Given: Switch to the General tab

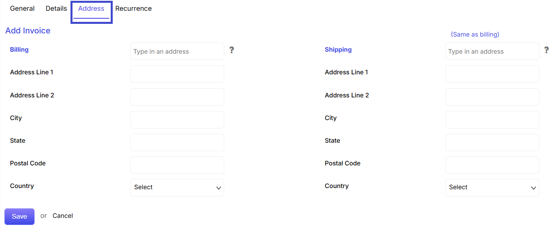Looking at the screenshot, I should pyautogui.click(x=22, y=8).
